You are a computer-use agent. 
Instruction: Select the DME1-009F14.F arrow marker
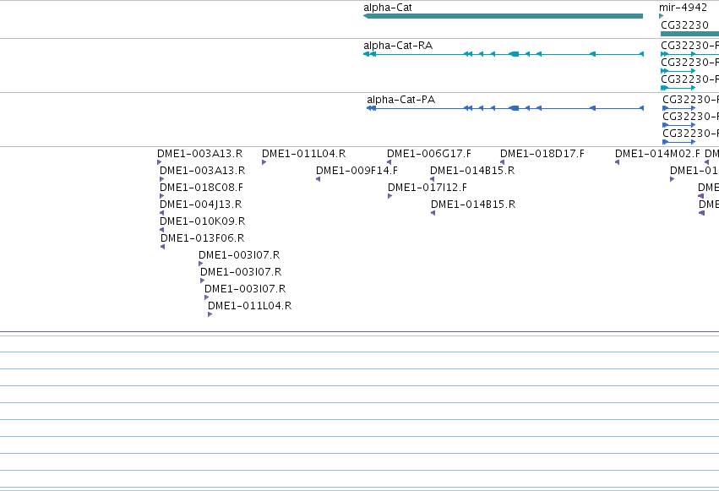318,179
